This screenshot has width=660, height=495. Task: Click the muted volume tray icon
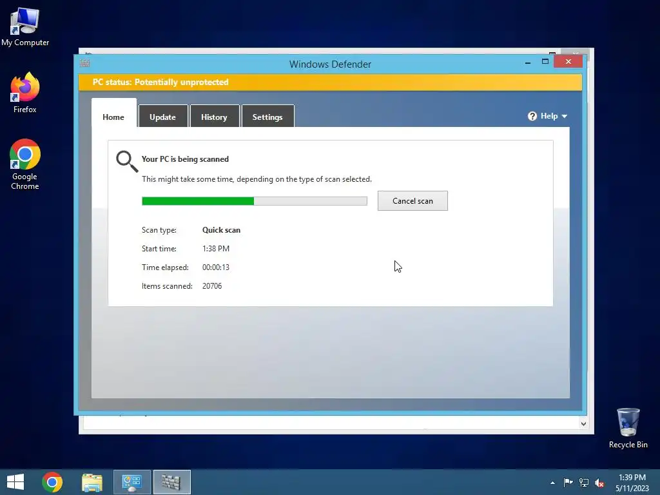[599, 483]
